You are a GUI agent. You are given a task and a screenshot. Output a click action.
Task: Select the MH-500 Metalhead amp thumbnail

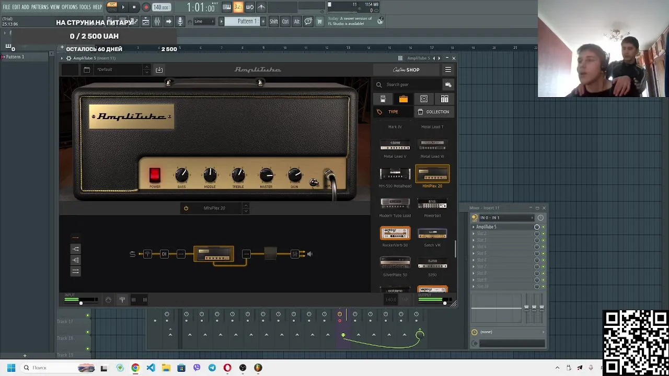[395, 174]
